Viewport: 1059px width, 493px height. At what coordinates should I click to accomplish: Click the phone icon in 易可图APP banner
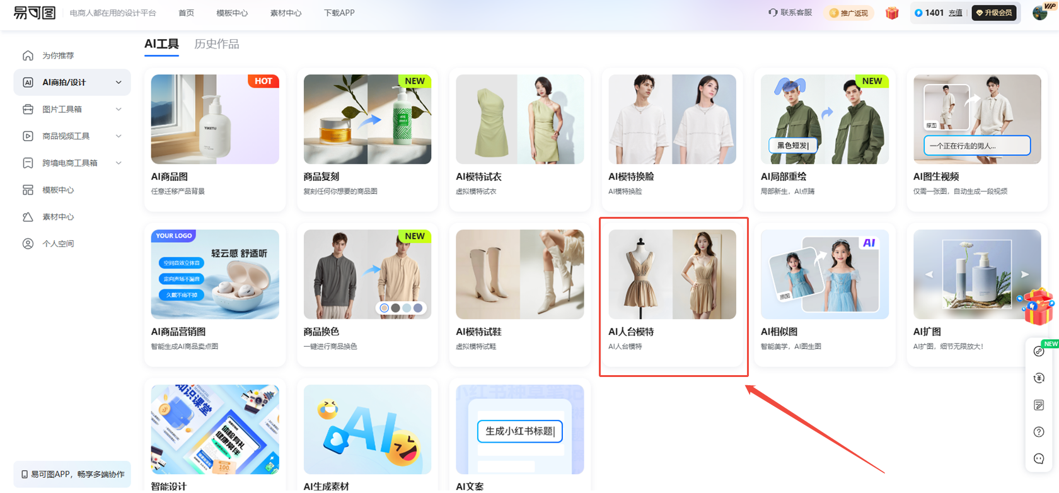click(x=25, y=474)
